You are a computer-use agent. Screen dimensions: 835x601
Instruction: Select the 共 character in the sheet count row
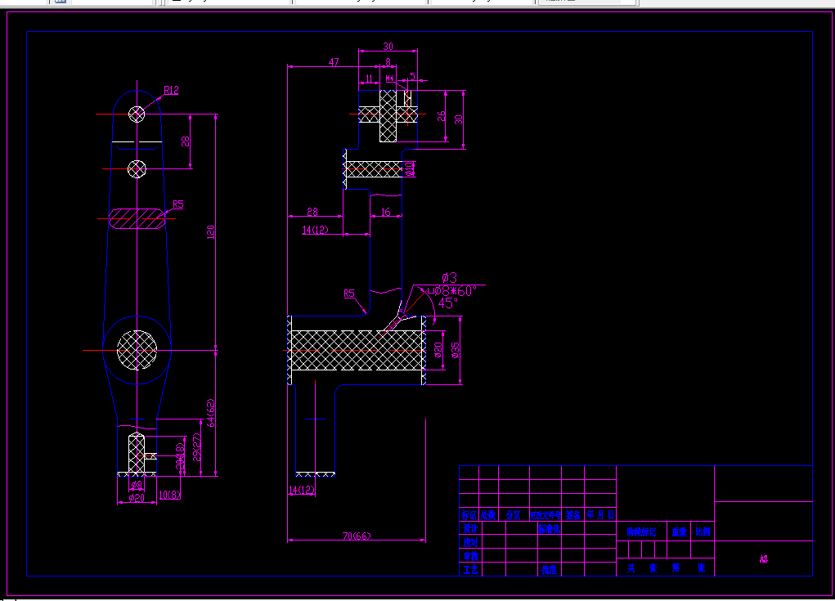click(x=631, y=568)
